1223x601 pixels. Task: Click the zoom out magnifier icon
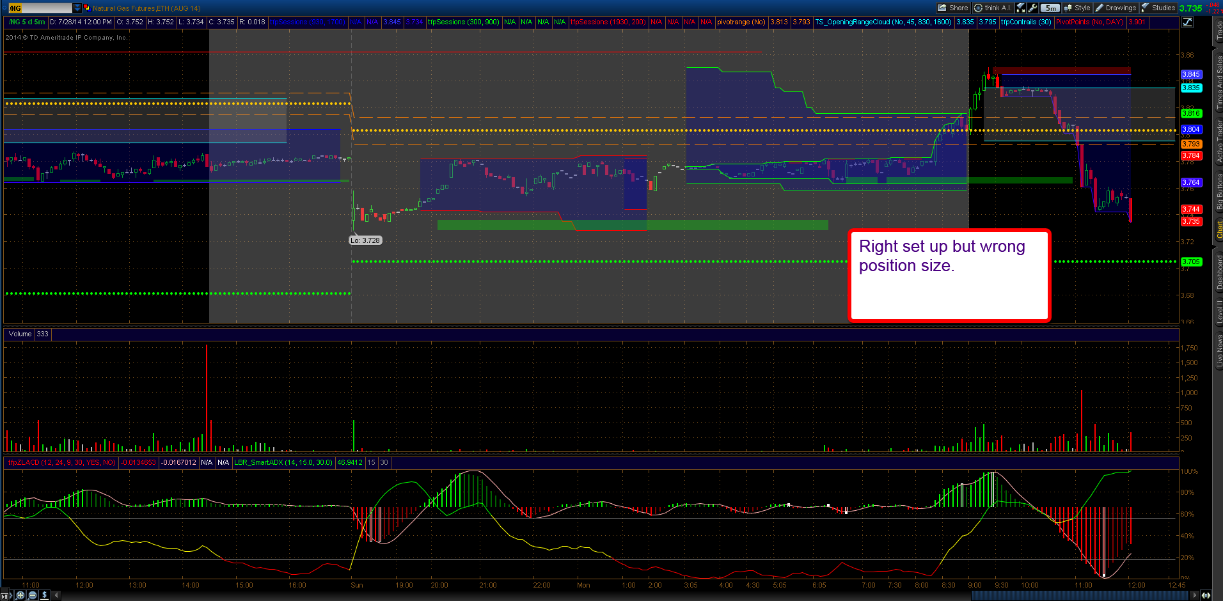(33, 595)
